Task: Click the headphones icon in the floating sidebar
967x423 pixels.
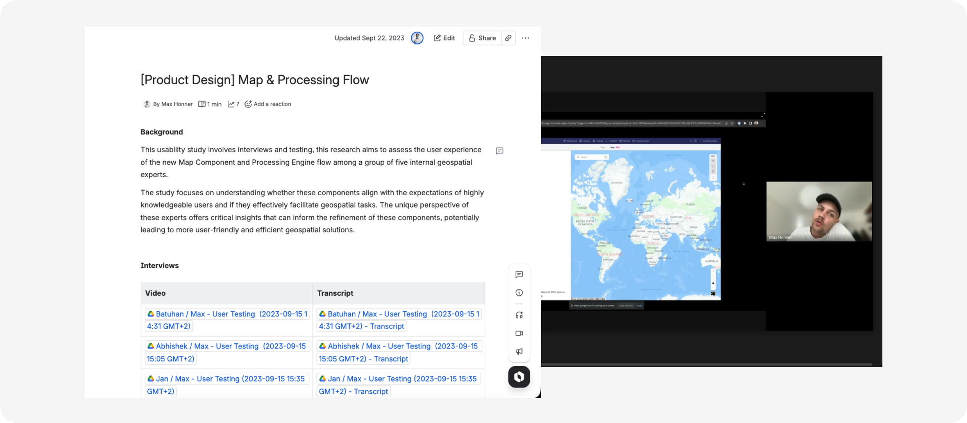Action: [x=519, y=315]
